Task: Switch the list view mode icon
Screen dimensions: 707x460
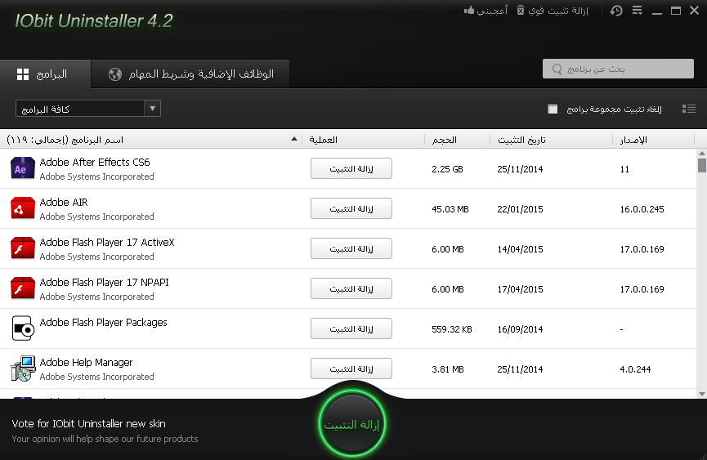Action: (688, 109)
